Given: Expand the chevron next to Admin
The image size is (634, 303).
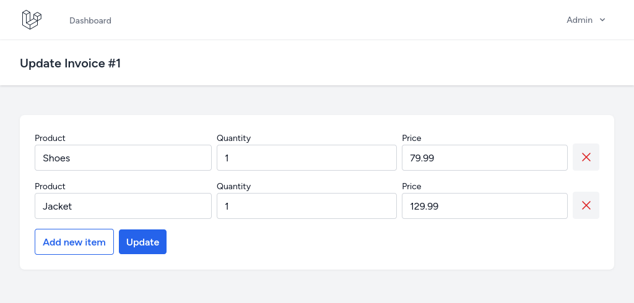Looking at the screenshot, I should tap(602, 20).
